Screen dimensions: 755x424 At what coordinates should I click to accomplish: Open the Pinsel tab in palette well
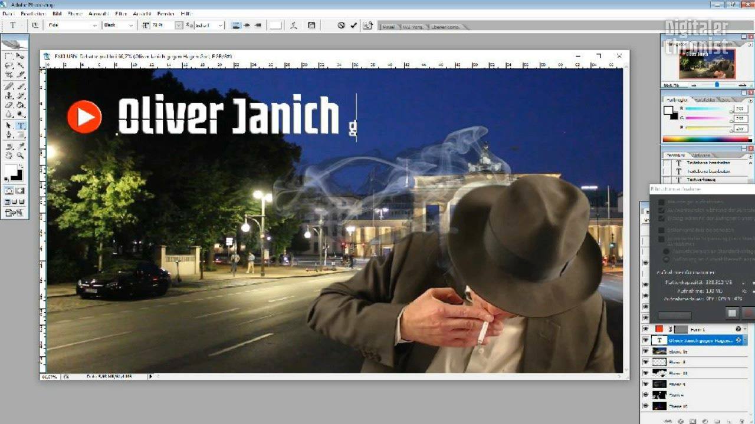(389, 26)
